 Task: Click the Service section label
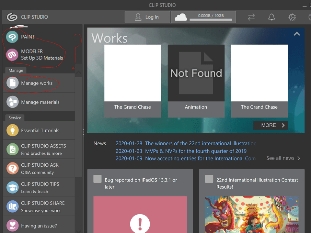coord(15,118)
